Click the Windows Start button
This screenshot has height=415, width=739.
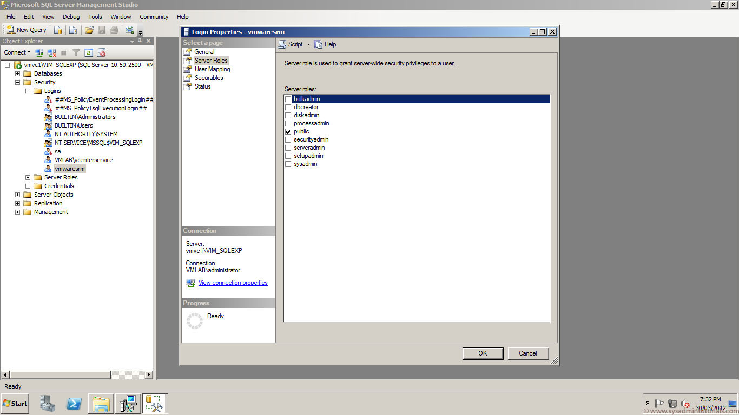click(15, 403)
